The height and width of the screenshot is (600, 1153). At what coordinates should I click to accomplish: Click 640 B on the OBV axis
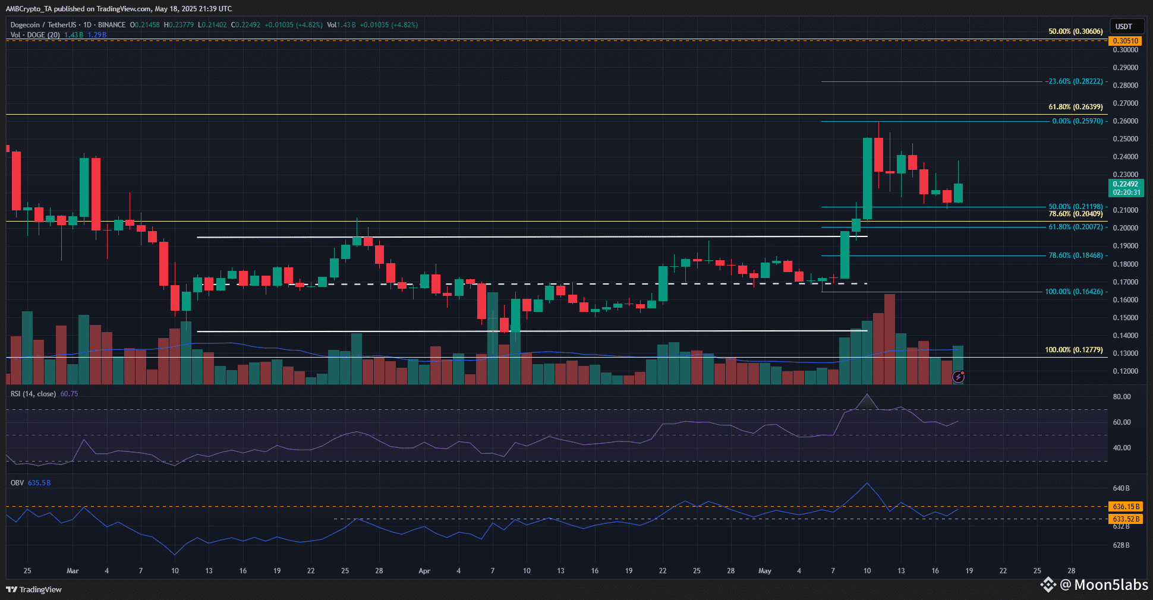tap(1122, 488)
